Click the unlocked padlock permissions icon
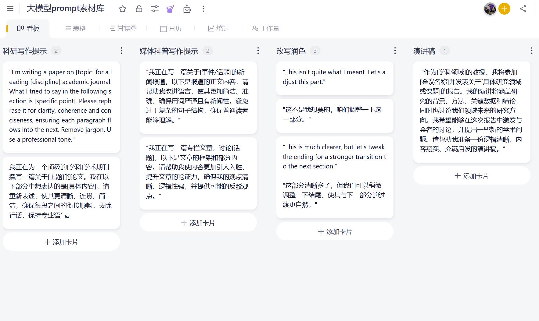Image resolution: width=539 pixels, height=321 pixels. click(x=139, y=9)
